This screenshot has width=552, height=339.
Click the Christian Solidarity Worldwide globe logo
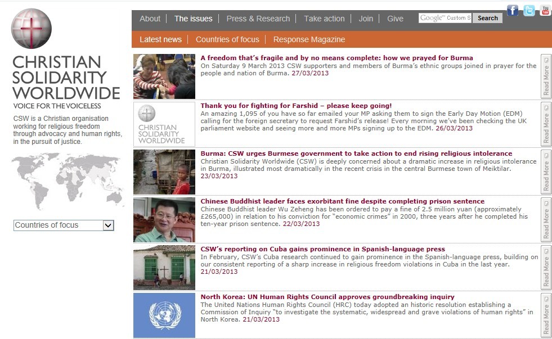click(32, 29)
